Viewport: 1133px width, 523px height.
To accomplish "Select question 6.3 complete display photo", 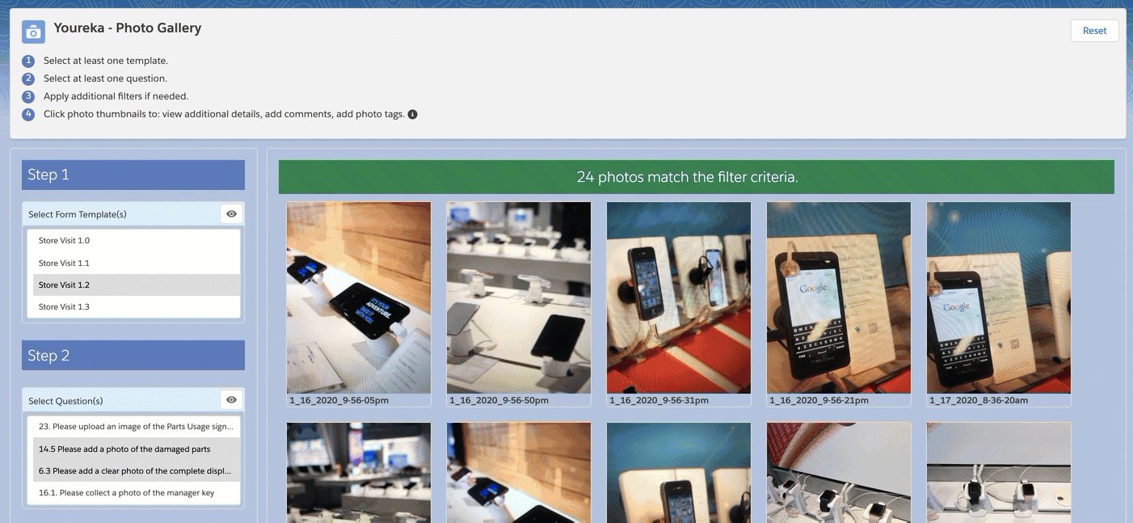I will (137, 470).
